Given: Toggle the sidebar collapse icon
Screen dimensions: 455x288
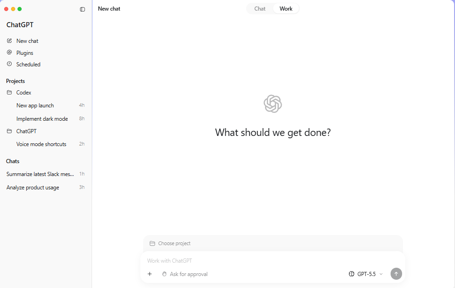Looking at the screenshot, I should pyautogui.click(x=82, y=9).
